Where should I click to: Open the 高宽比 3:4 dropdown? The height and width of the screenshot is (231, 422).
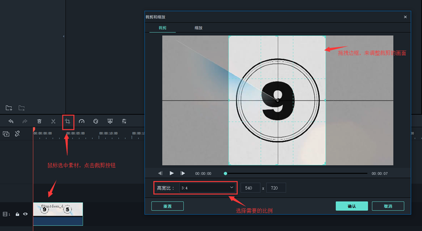coord(207,188)
